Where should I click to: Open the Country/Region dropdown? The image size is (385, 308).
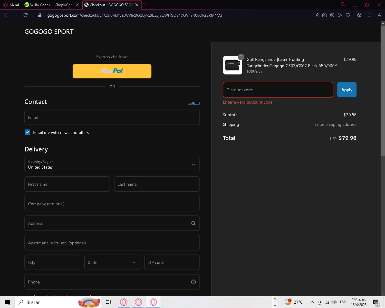click(112, 165)
